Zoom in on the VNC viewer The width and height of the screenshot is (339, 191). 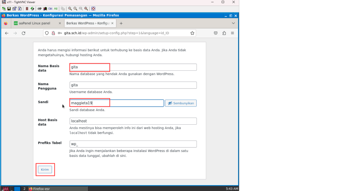[x=70, y=9]
